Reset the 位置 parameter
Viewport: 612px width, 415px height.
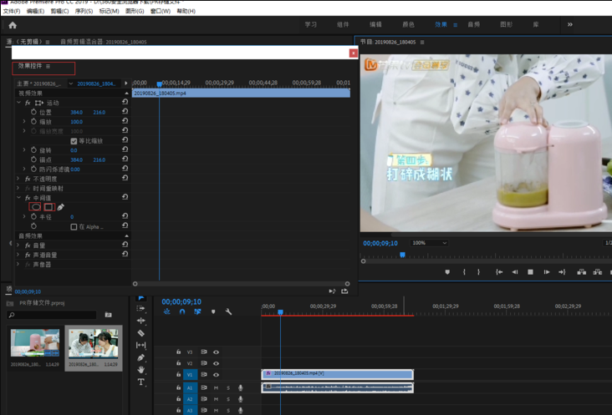(125, 112)
